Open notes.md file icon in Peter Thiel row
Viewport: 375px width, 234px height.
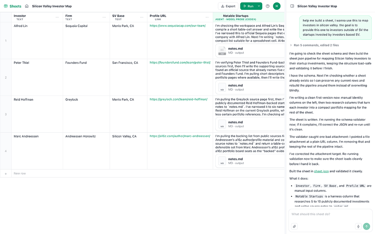tap(222, 87)
